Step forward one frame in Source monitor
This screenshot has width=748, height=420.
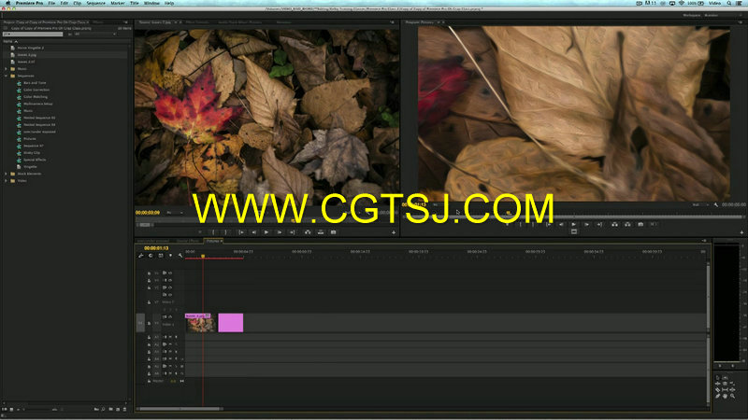point(279,232)
